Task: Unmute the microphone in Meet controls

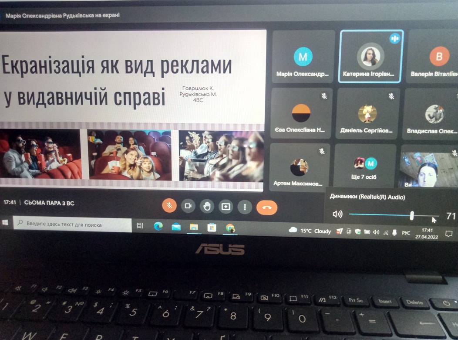Action: pos(169,206)
